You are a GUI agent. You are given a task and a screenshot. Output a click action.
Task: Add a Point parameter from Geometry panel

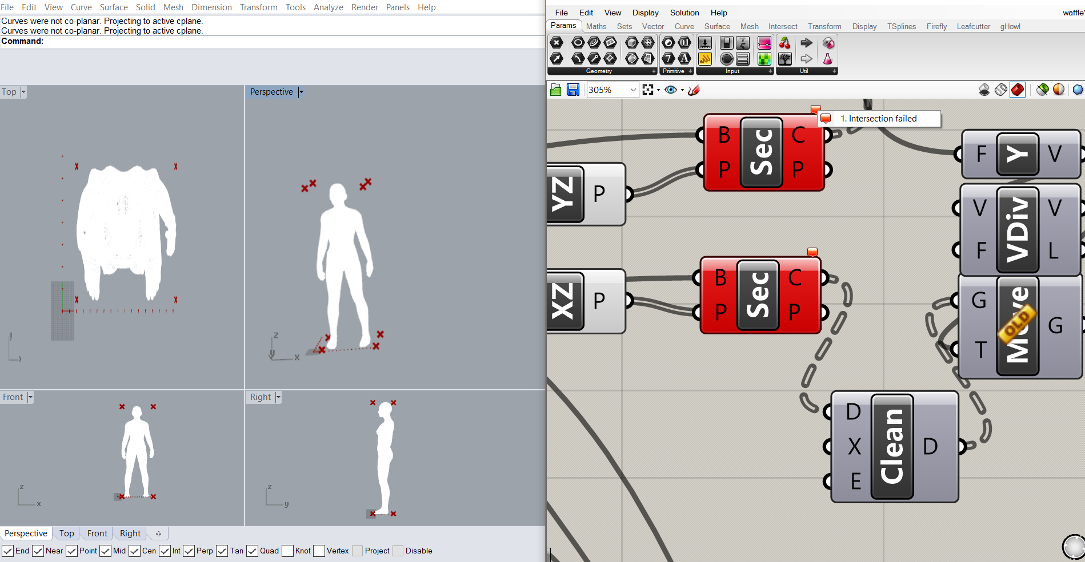(556, 43)
